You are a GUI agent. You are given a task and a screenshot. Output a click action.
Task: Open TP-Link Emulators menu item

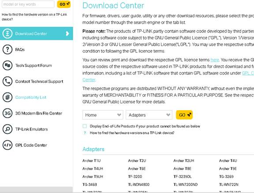32,129
